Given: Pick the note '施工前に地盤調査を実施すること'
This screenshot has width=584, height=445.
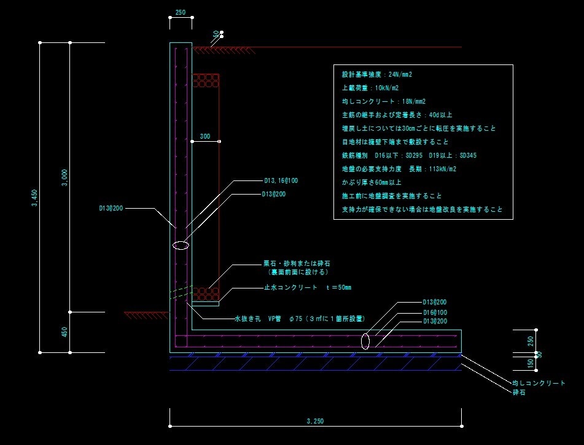Looking at the screenshot, I should pyautogui.click(x=392, y=196).
